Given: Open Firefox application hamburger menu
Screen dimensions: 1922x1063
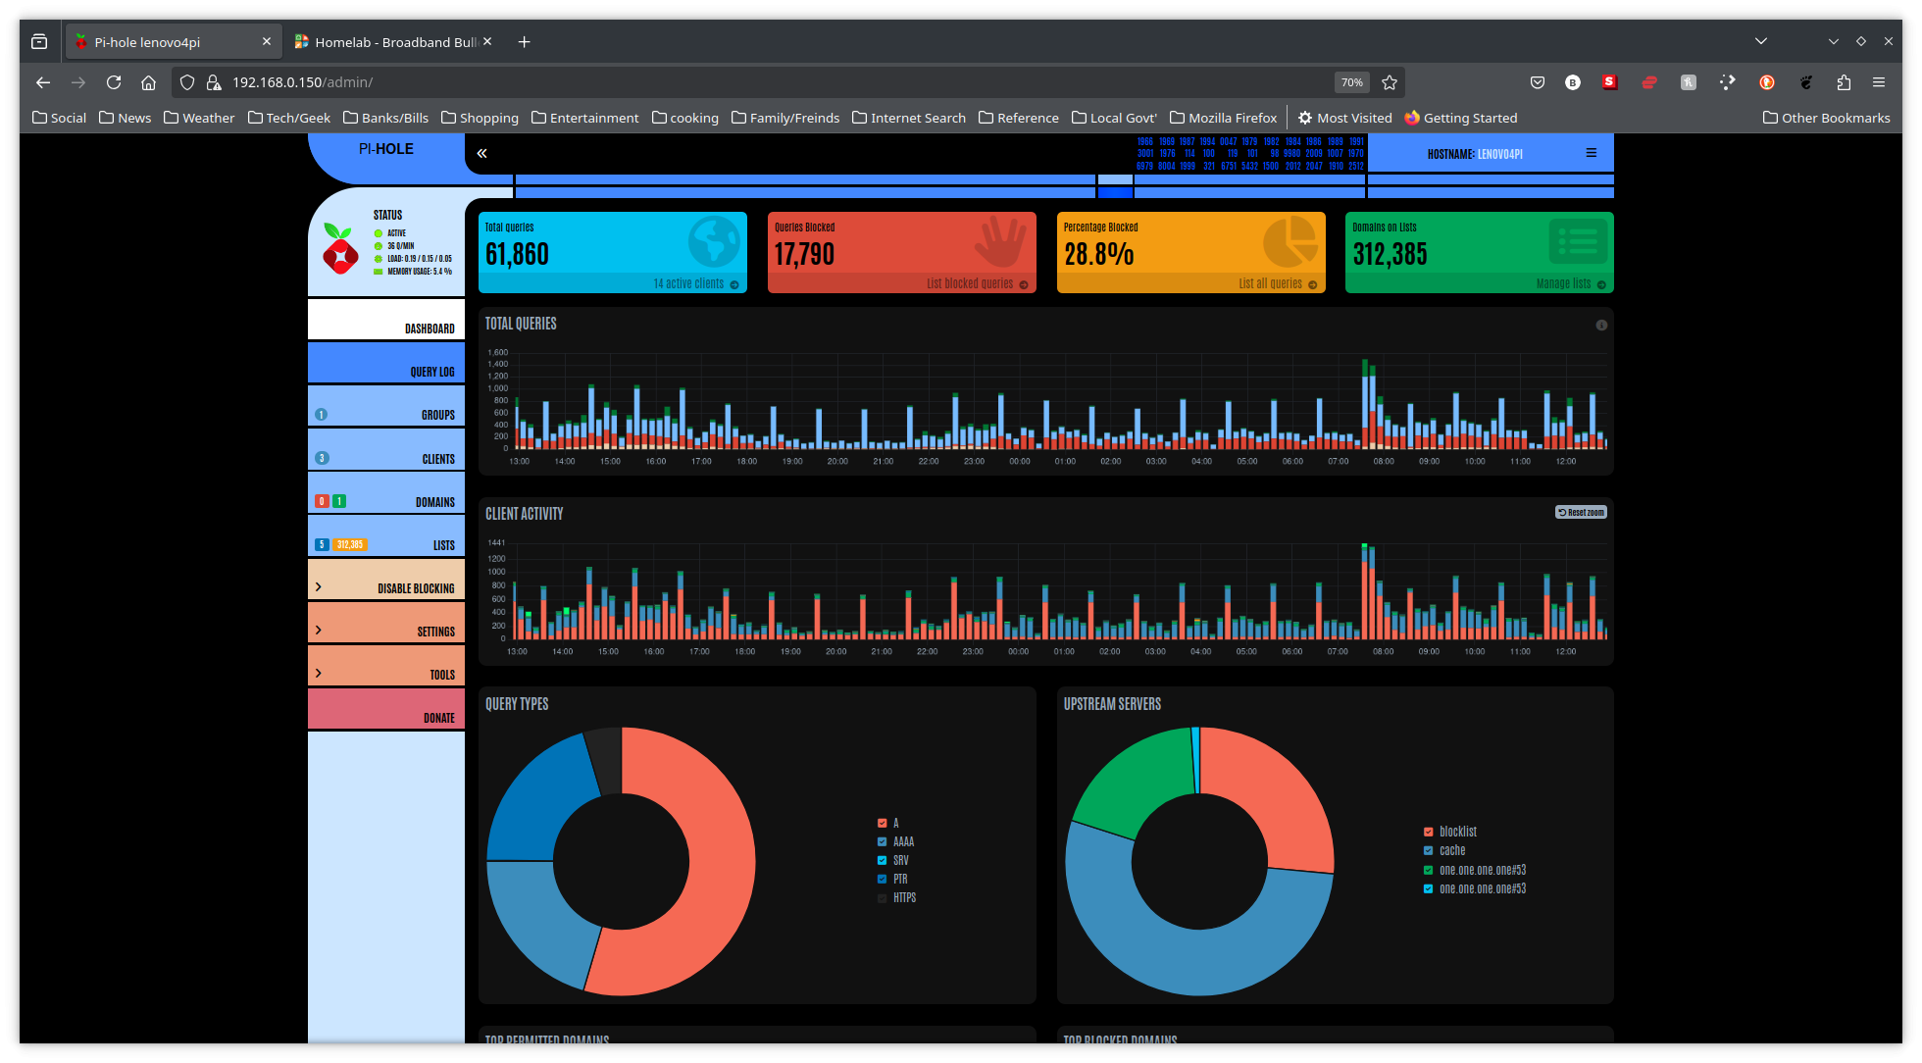Looking at the screenshot, I should click(1879, 82).
